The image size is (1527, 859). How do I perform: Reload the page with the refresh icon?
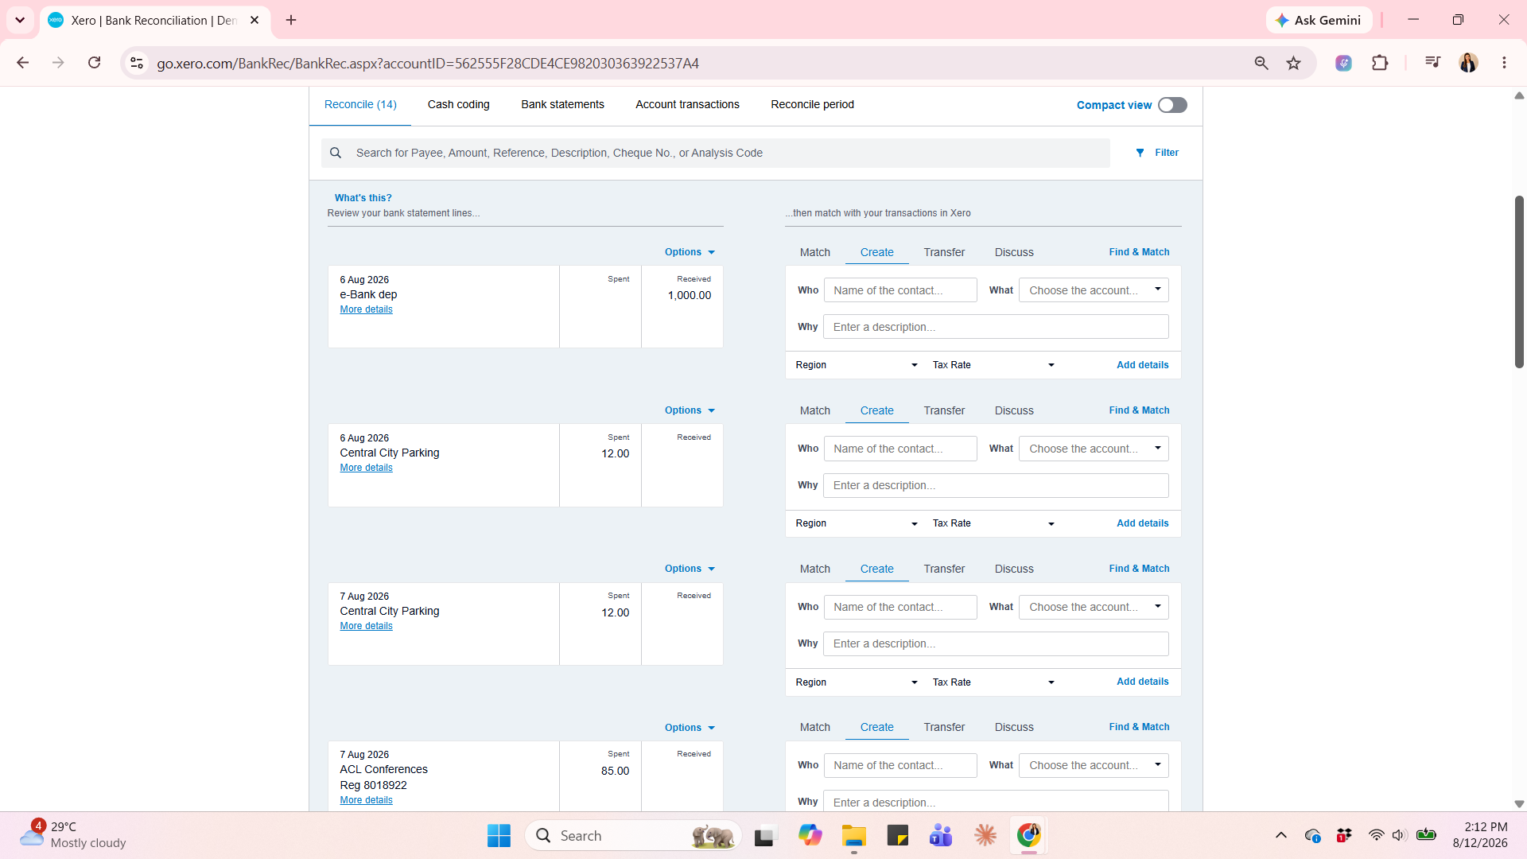[x=94, y=63]
